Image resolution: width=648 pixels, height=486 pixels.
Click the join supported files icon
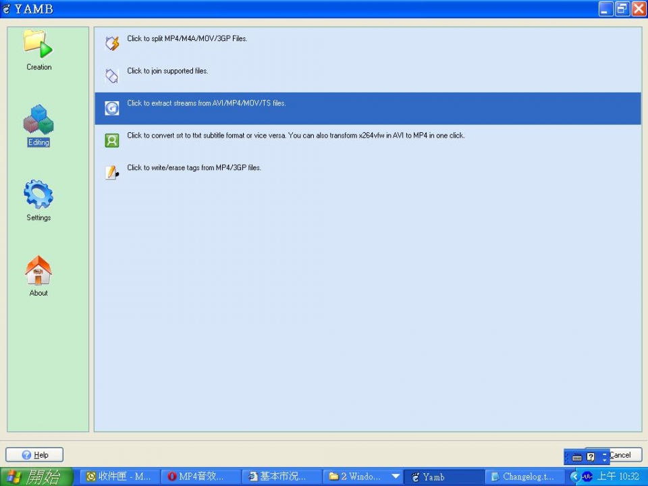pos(112,76)
